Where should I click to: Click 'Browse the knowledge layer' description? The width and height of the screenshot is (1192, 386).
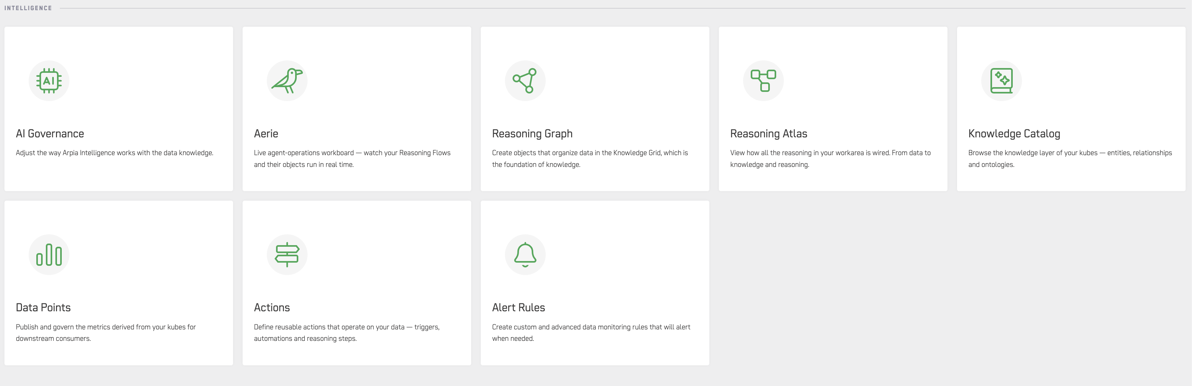tap(1070, 159)
